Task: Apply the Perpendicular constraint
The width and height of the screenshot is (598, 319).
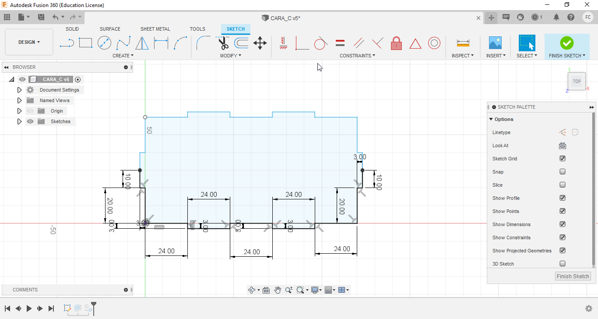Action: click(377, 43)
